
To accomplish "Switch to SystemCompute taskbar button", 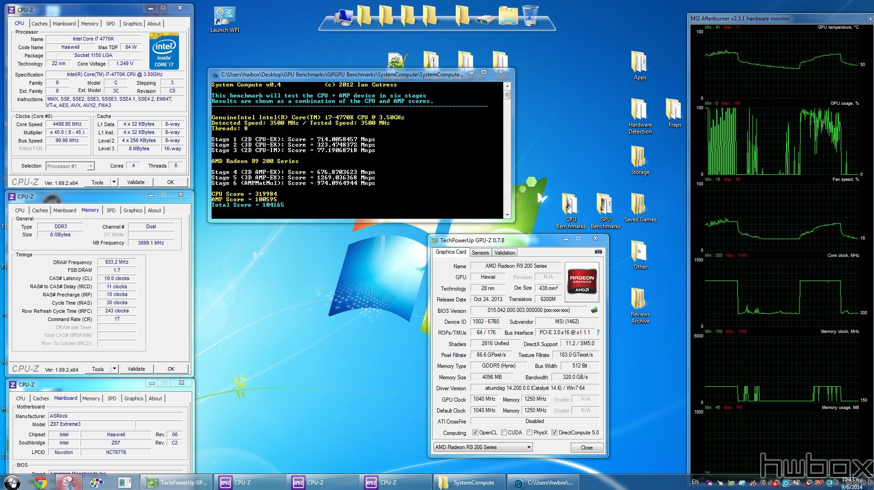I will pyautogui.click(x=469, y=482).
